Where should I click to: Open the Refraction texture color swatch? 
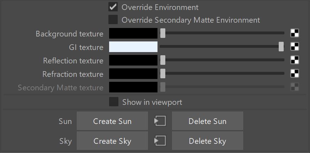tap(133, 74)
